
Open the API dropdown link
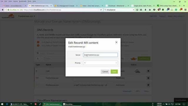point(138,91)
